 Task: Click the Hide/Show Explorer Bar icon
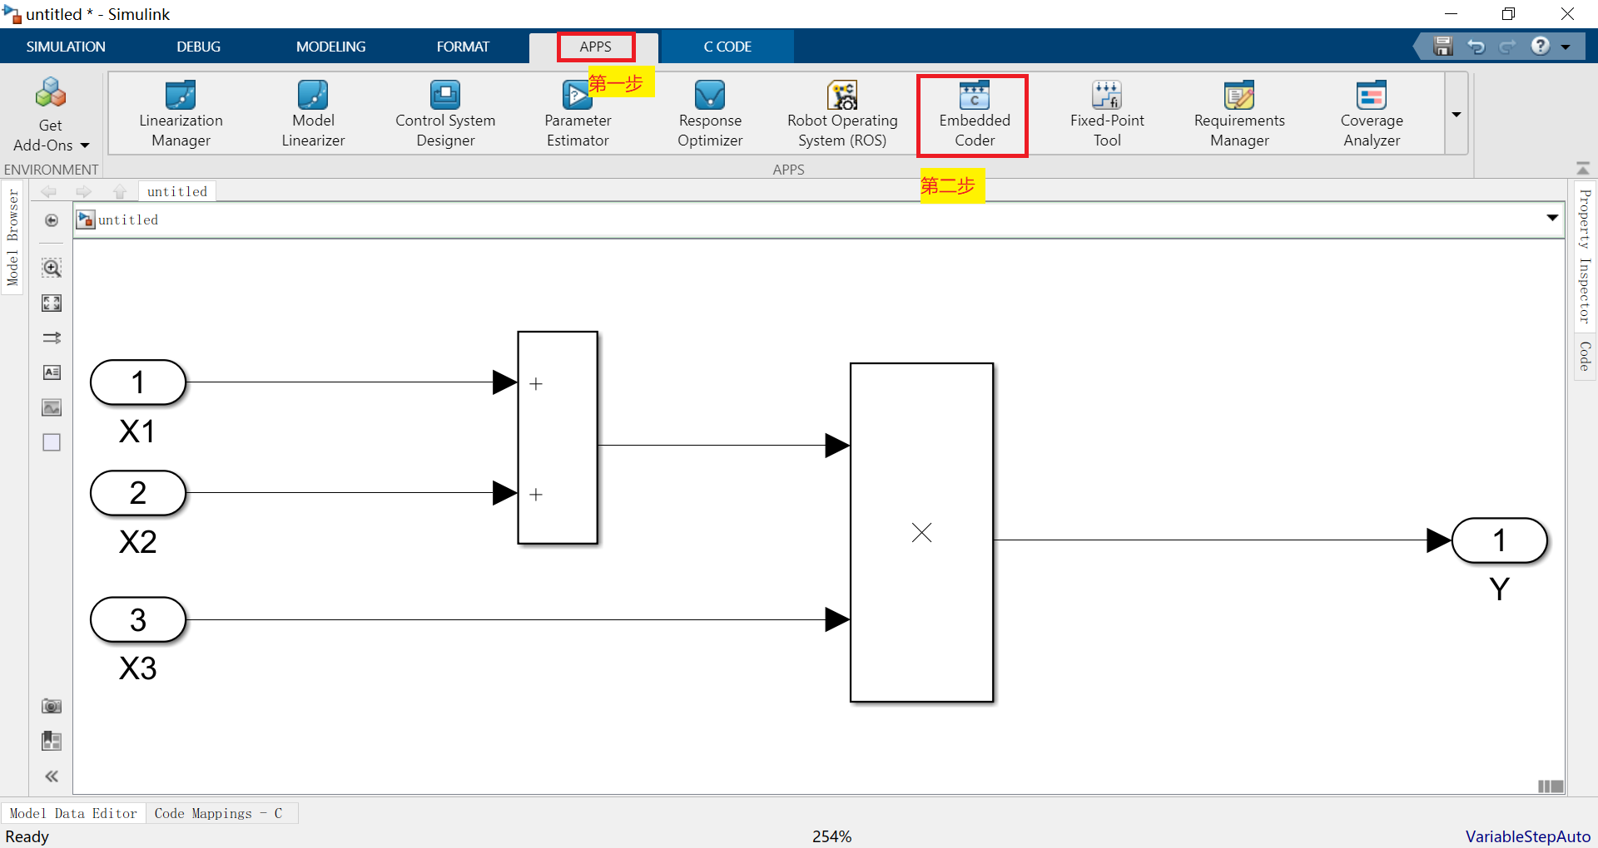pyautogui.click(x=52, y=220)
